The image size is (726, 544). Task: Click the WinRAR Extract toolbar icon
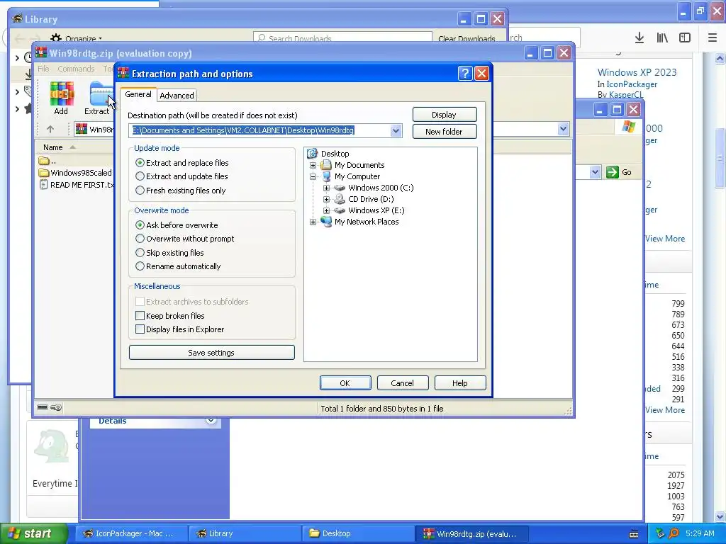click(x=98, y=98)
